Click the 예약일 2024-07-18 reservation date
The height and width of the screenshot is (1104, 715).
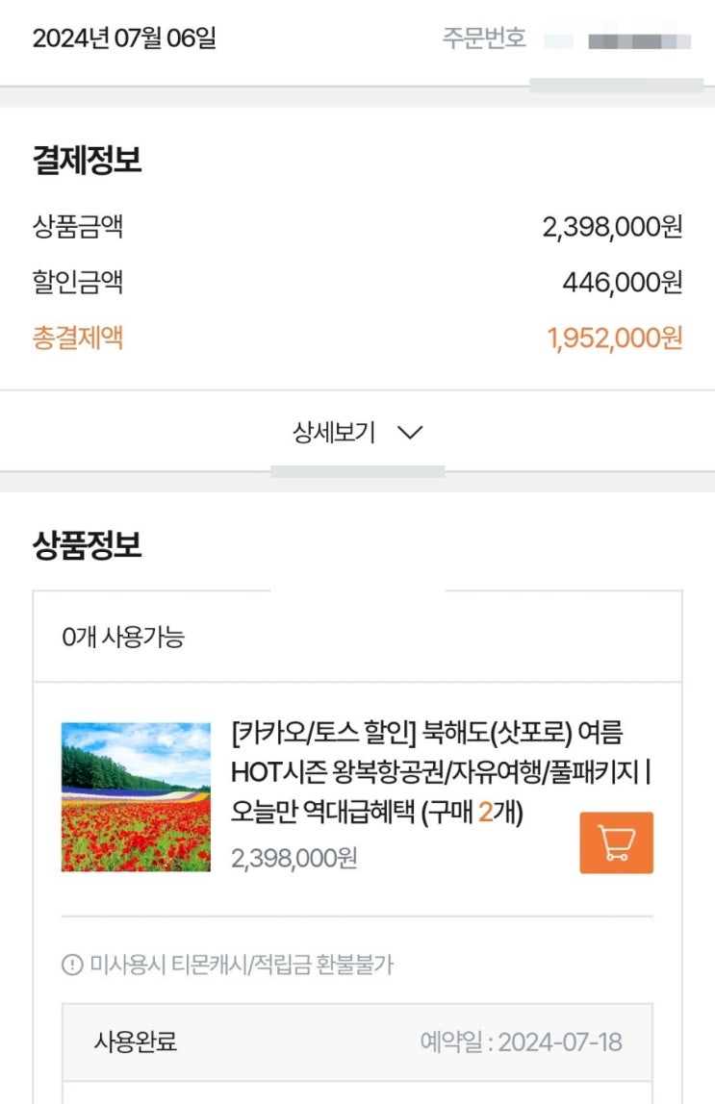521,1041
